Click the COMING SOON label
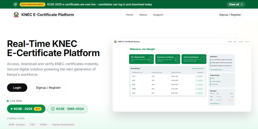This screenshot has width=258, height=129. pos(15,118)
